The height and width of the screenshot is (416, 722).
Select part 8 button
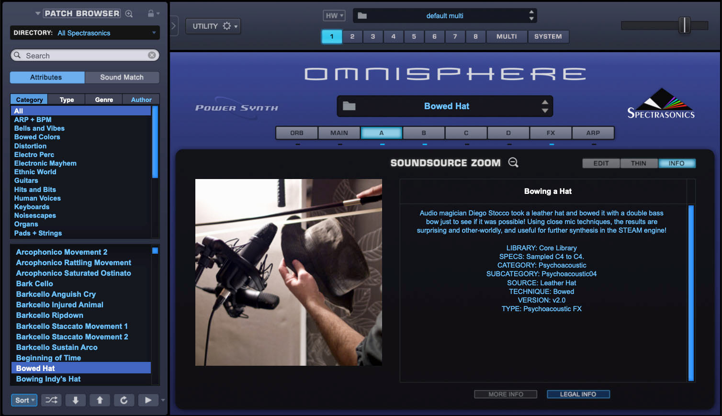[475, 36]
